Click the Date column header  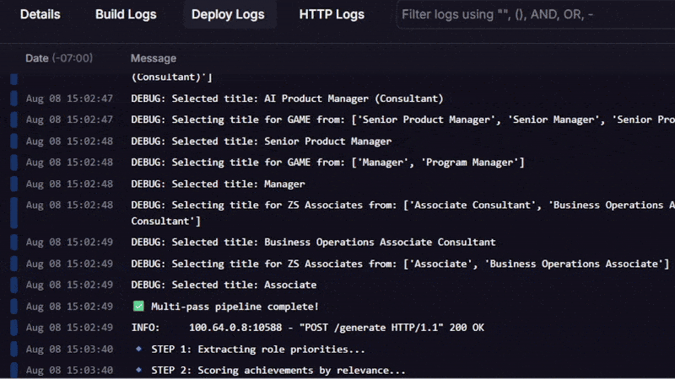[x=59, y=58]
